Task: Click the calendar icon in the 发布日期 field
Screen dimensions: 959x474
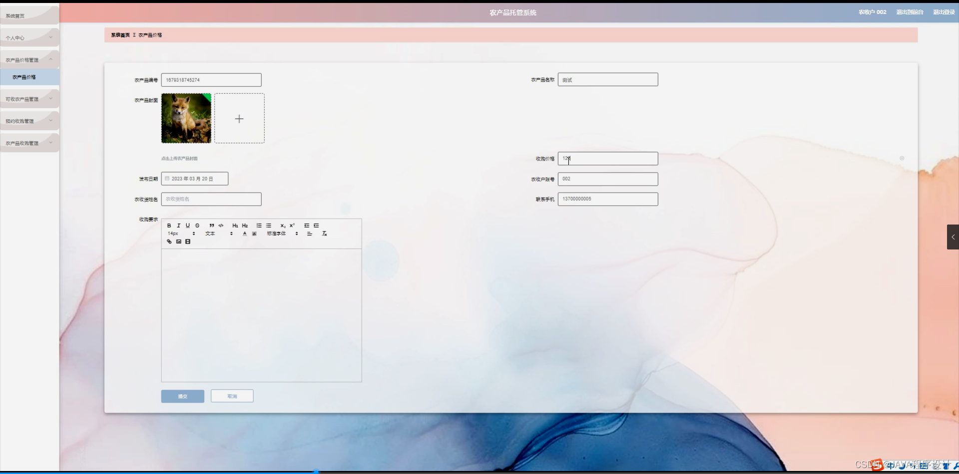Action: (x=167, y=179)
